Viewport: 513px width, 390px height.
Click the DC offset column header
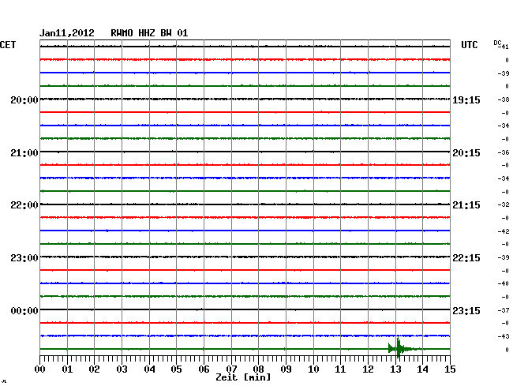click(x=497, y=43)
